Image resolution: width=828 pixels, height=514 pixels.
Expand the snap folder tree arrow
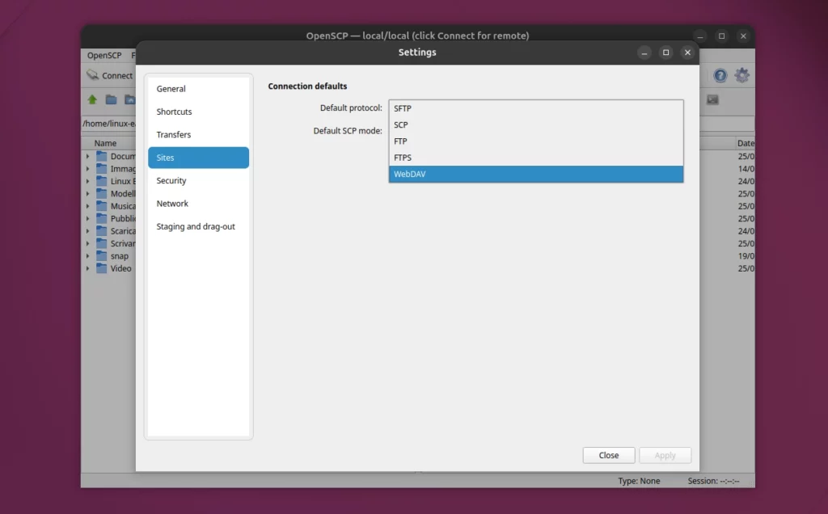(87, 256)
